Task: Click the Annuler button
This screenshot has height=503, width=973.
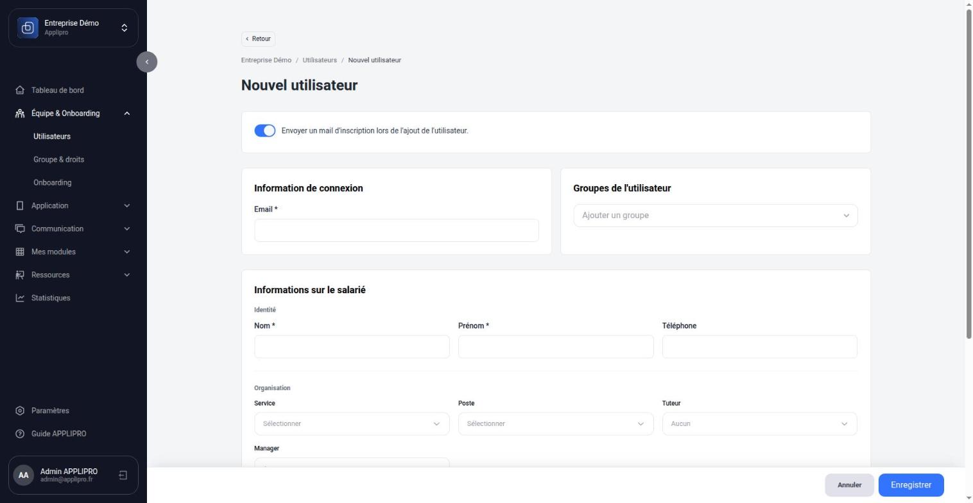Action: [849, 485]
